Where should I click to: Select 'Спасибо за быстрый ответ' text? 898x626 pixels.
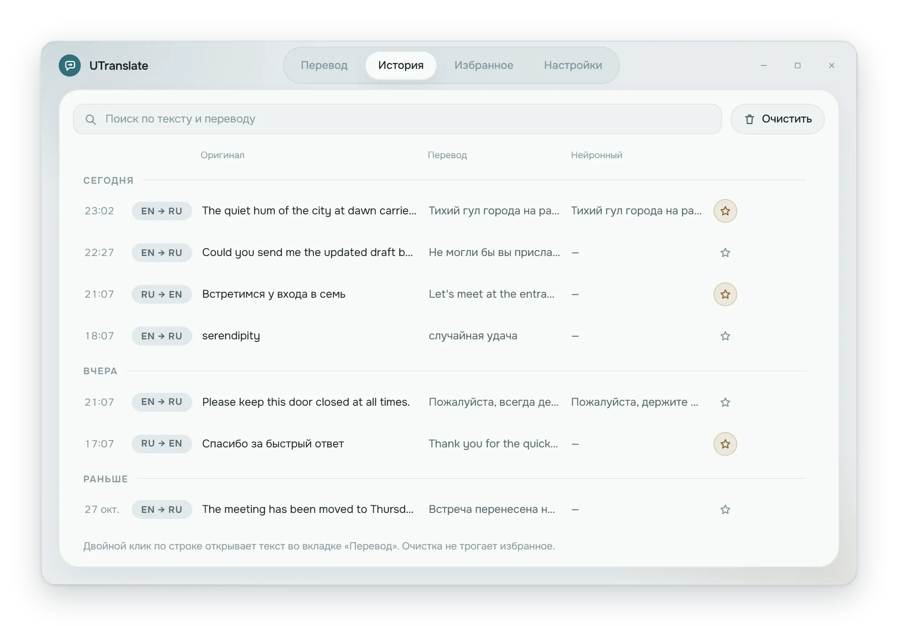point(273,444)
